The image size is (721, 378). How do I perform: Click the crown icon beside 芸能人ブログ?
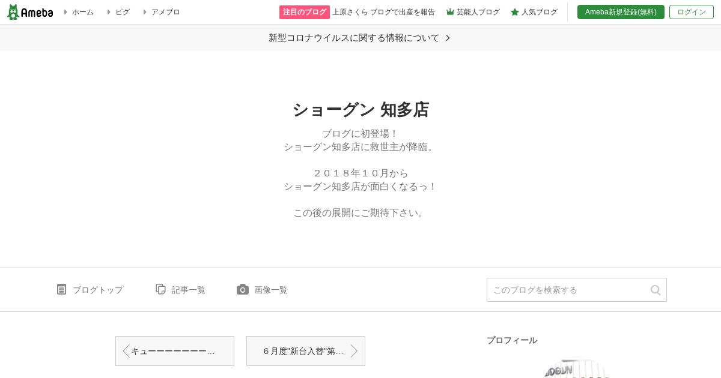click(450, 12)
